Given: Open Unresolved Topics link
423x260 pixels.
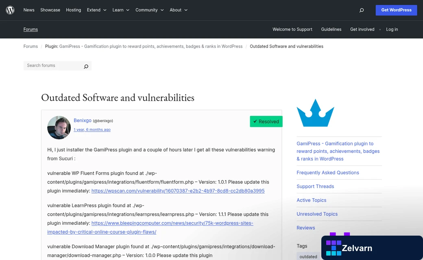Looking at the screenshot, I should point(317,214).
